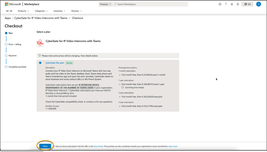
Task: Click the Microsoft logo
Action: tap(7, 4)
